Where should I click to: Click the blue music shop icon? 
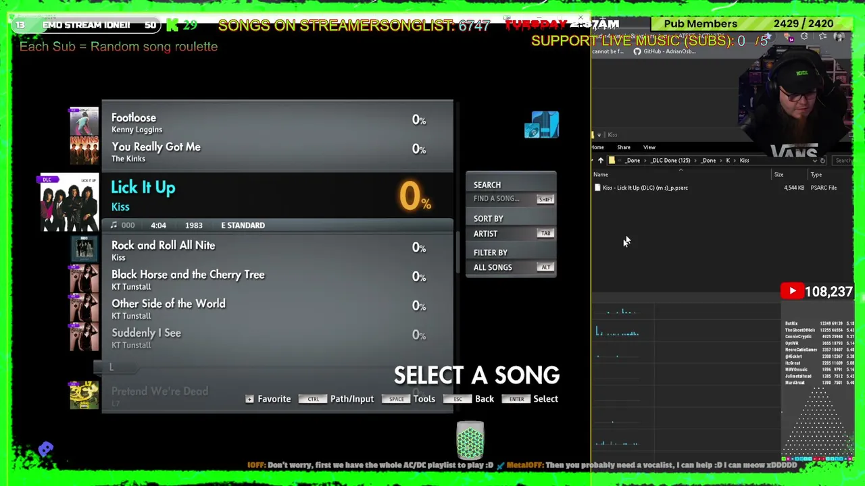coord(542,125)
